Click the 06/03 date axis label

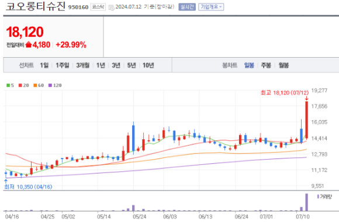(x=170, y=216)
